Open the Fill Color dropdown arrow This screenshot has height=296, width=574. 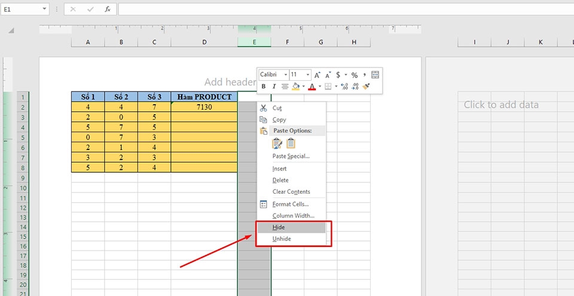point(304,87)
